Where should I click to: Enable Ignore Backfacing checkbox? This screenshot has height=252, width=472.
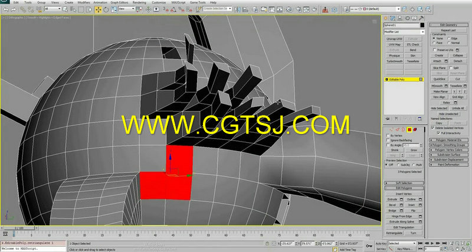388,140
